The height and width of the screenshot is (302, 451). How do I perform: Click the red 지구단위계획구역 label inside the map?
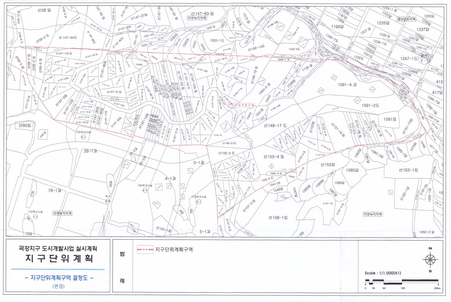coord(241,105)
